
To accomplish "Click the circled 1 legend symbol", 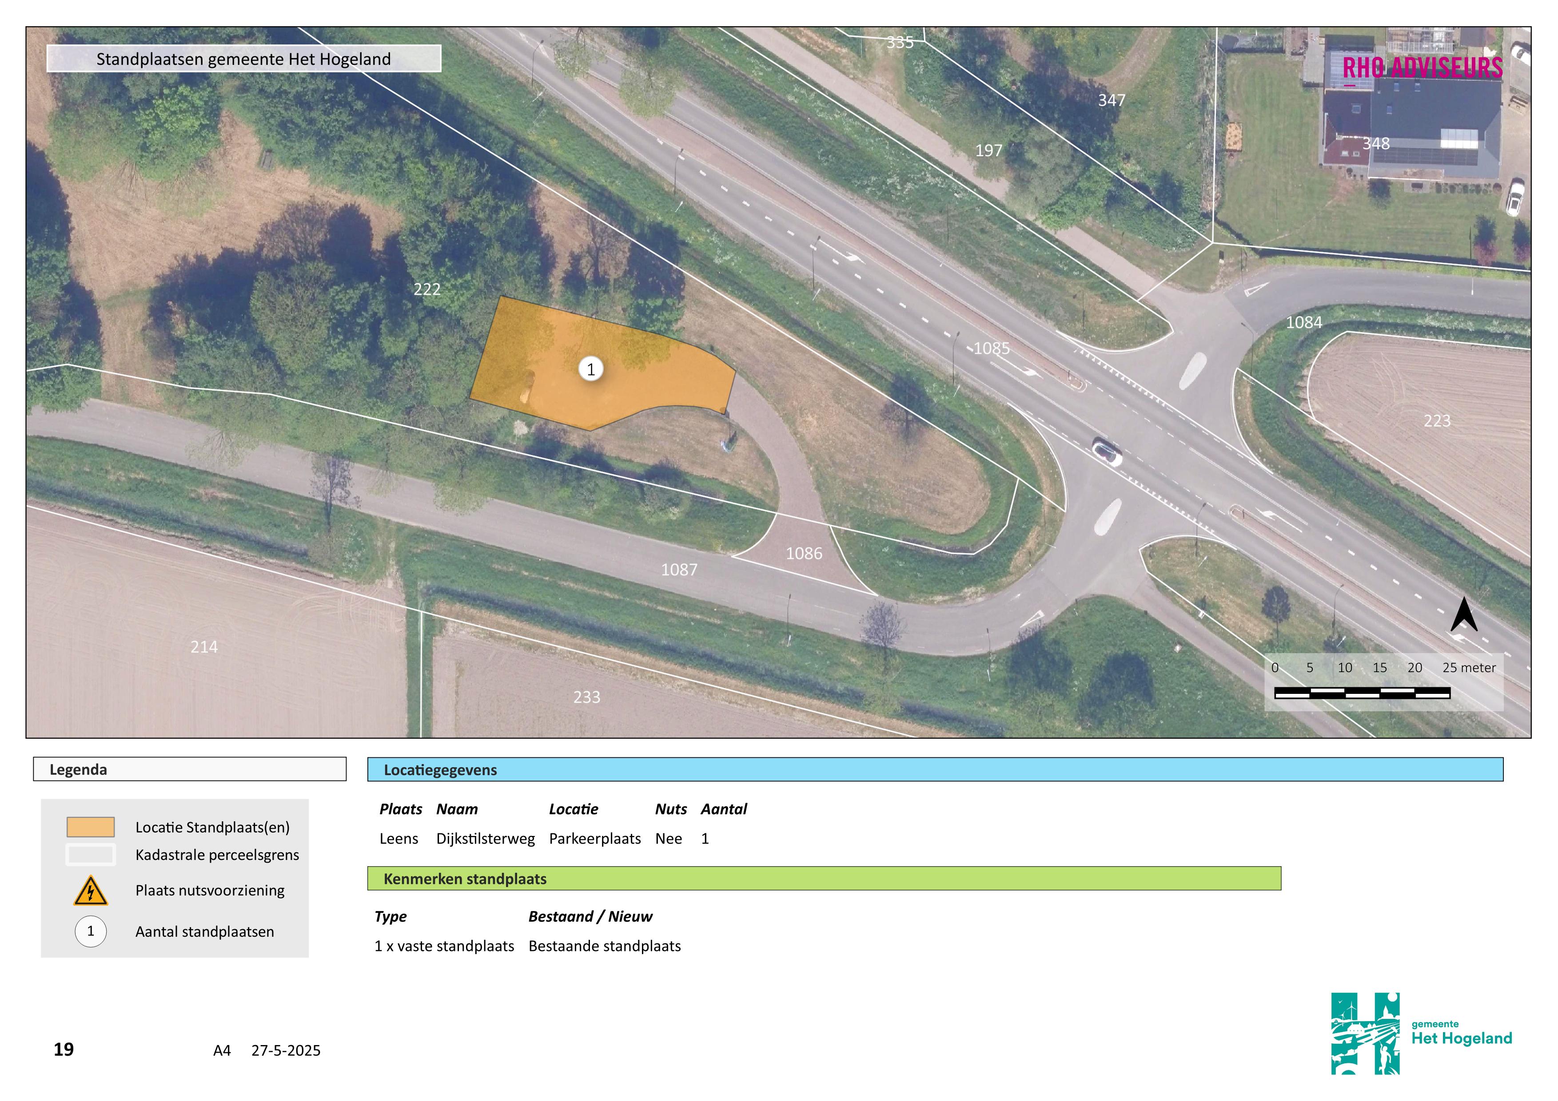I will [91, 931].
